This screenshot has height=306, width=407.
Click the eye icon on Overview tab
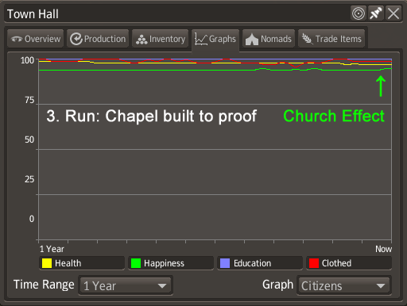pos(17,39)
